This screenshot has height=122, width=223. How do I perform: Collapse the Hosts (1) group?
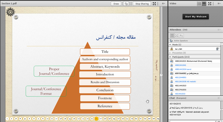(170, 45)
